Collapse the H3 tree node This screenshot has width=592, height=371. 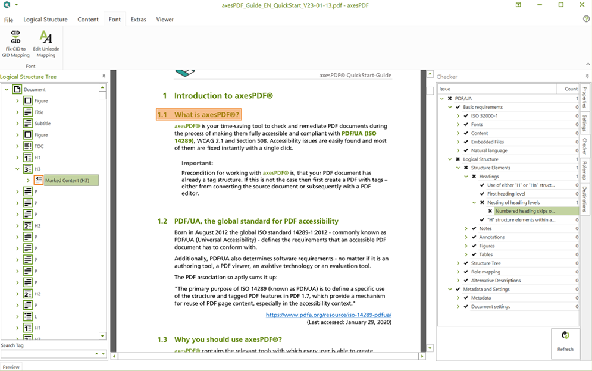(18, 169)
